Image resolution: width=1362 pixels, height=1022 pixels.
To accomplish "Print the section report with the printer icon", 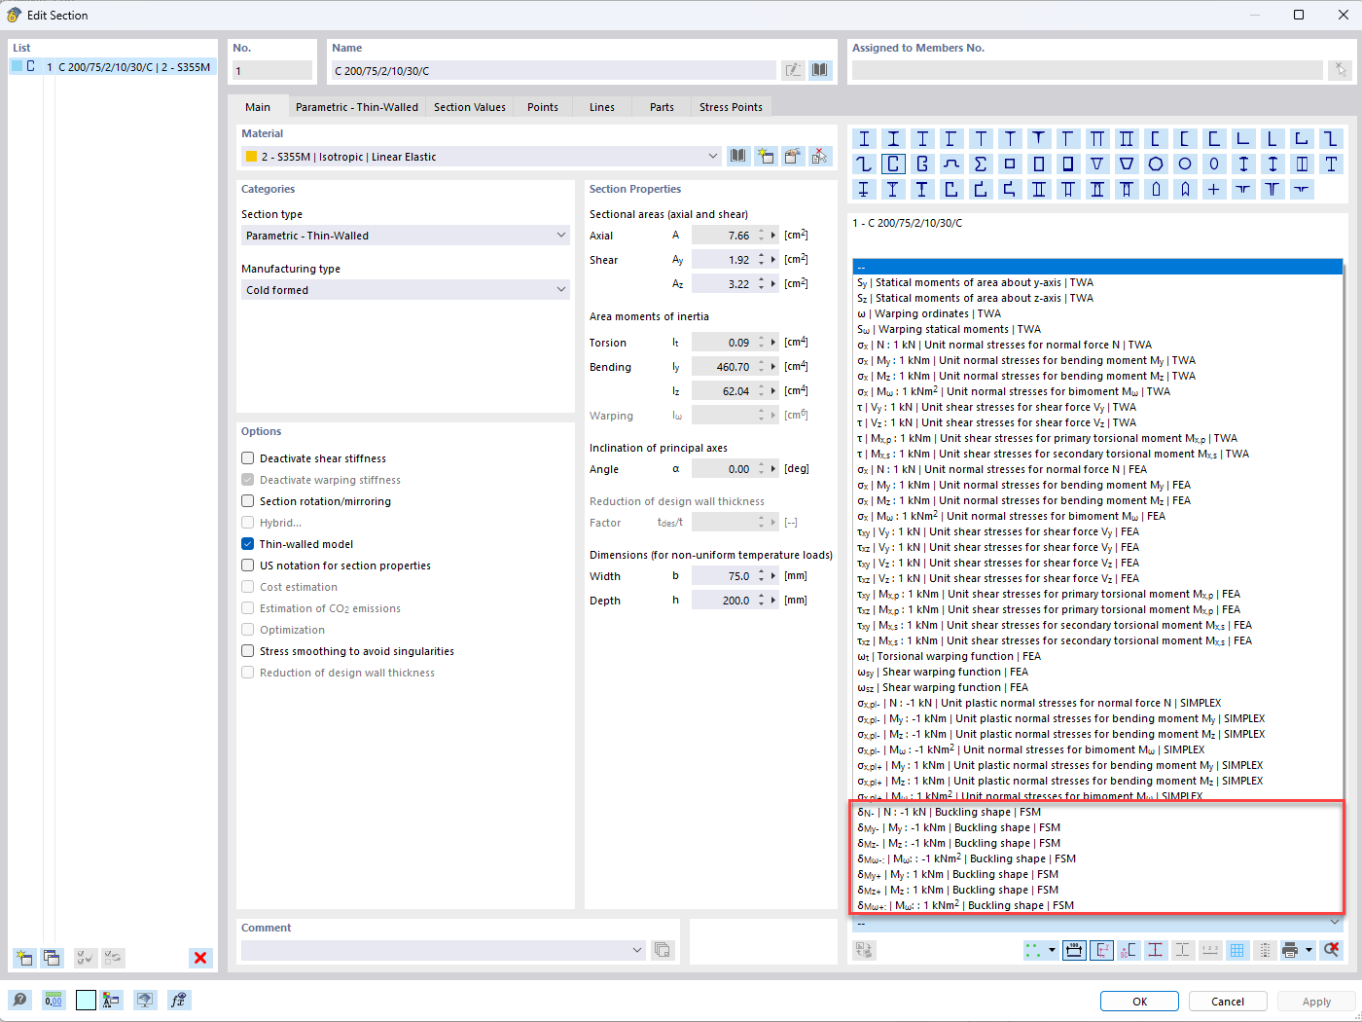I will tap(1291, 950).
